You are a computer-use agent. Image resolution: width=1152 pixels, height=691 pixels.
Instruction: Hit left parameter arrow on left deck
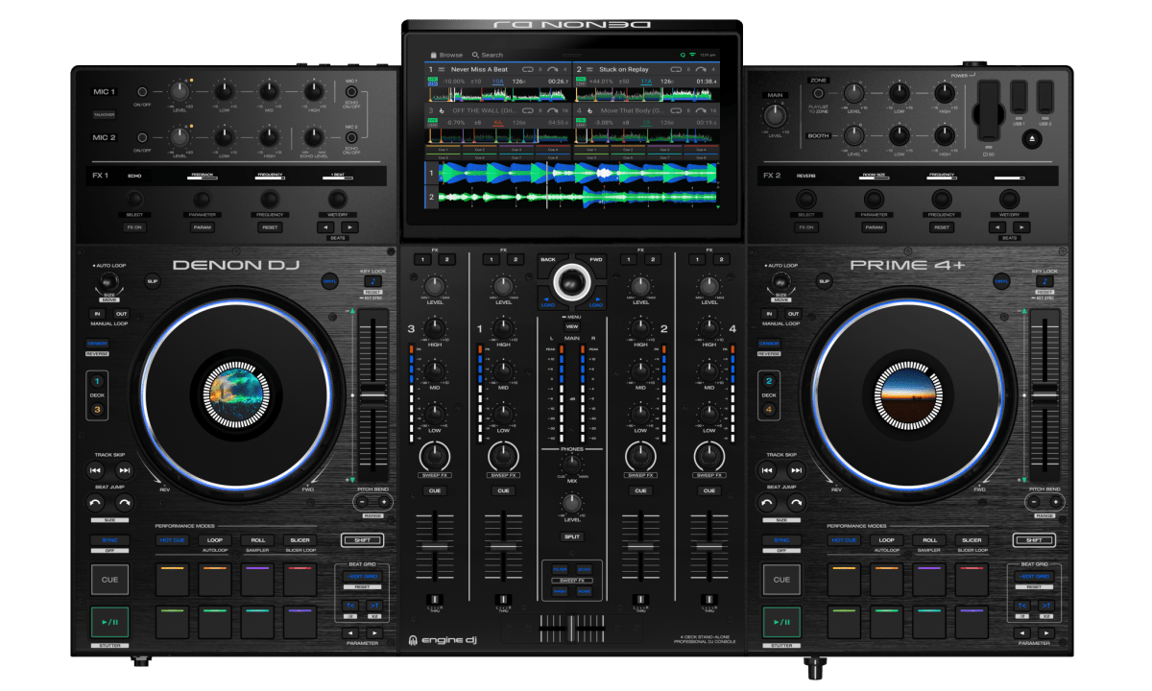click(350, 632)
